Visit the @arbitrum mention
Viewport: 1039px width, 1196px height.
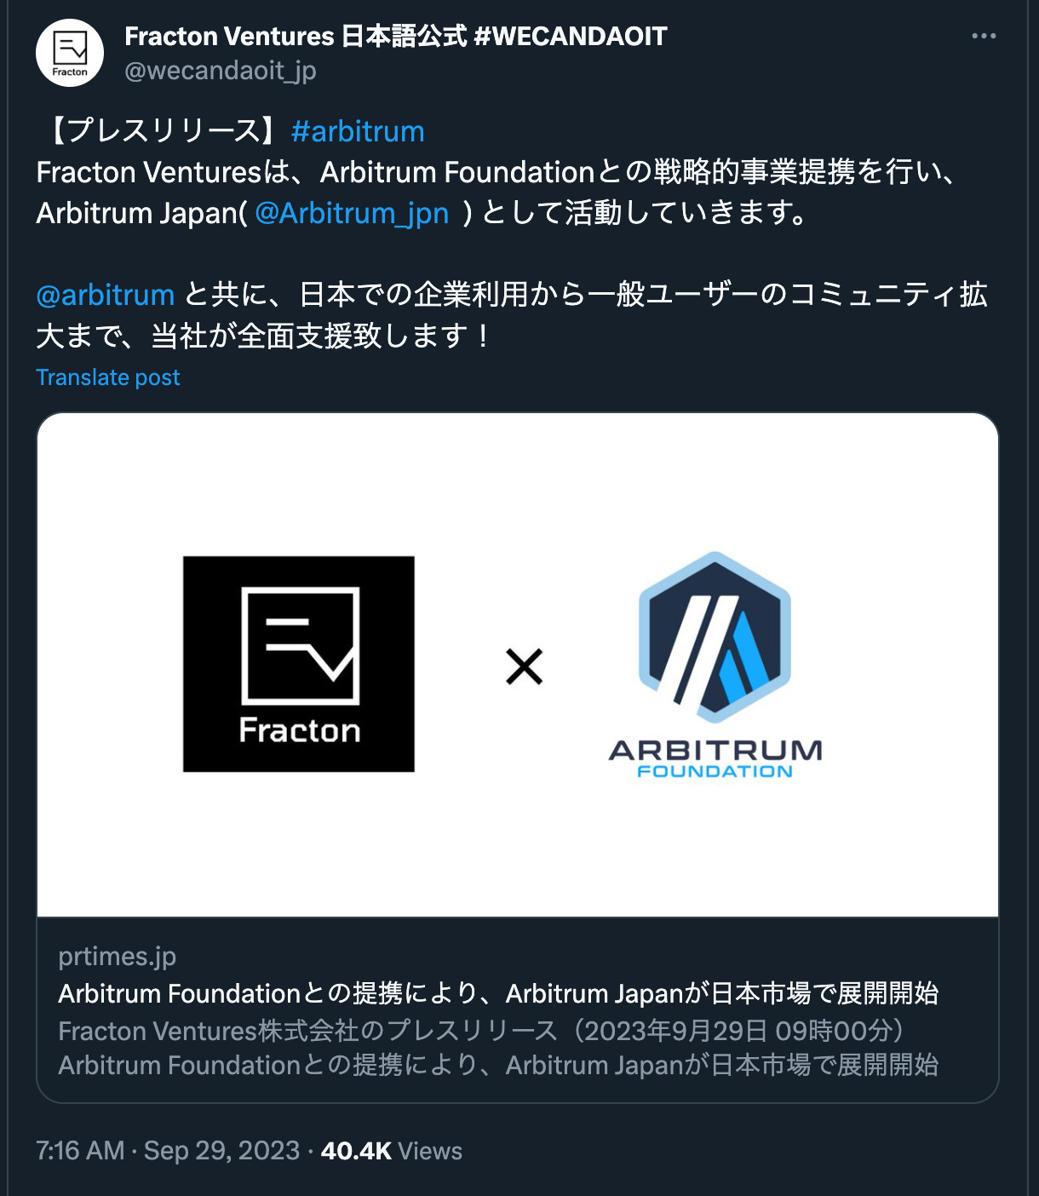tap(105, 295)
